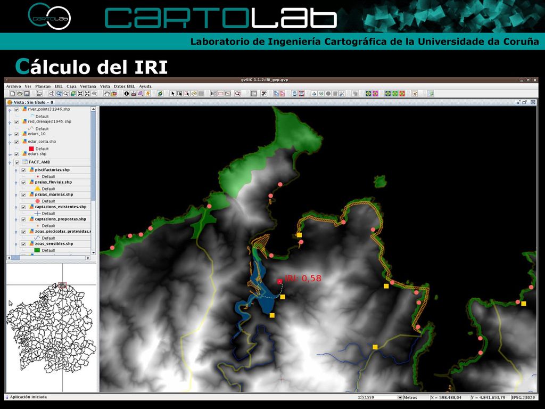Collapse the red_drenaje31945.shp legend node

coord(10,122)
